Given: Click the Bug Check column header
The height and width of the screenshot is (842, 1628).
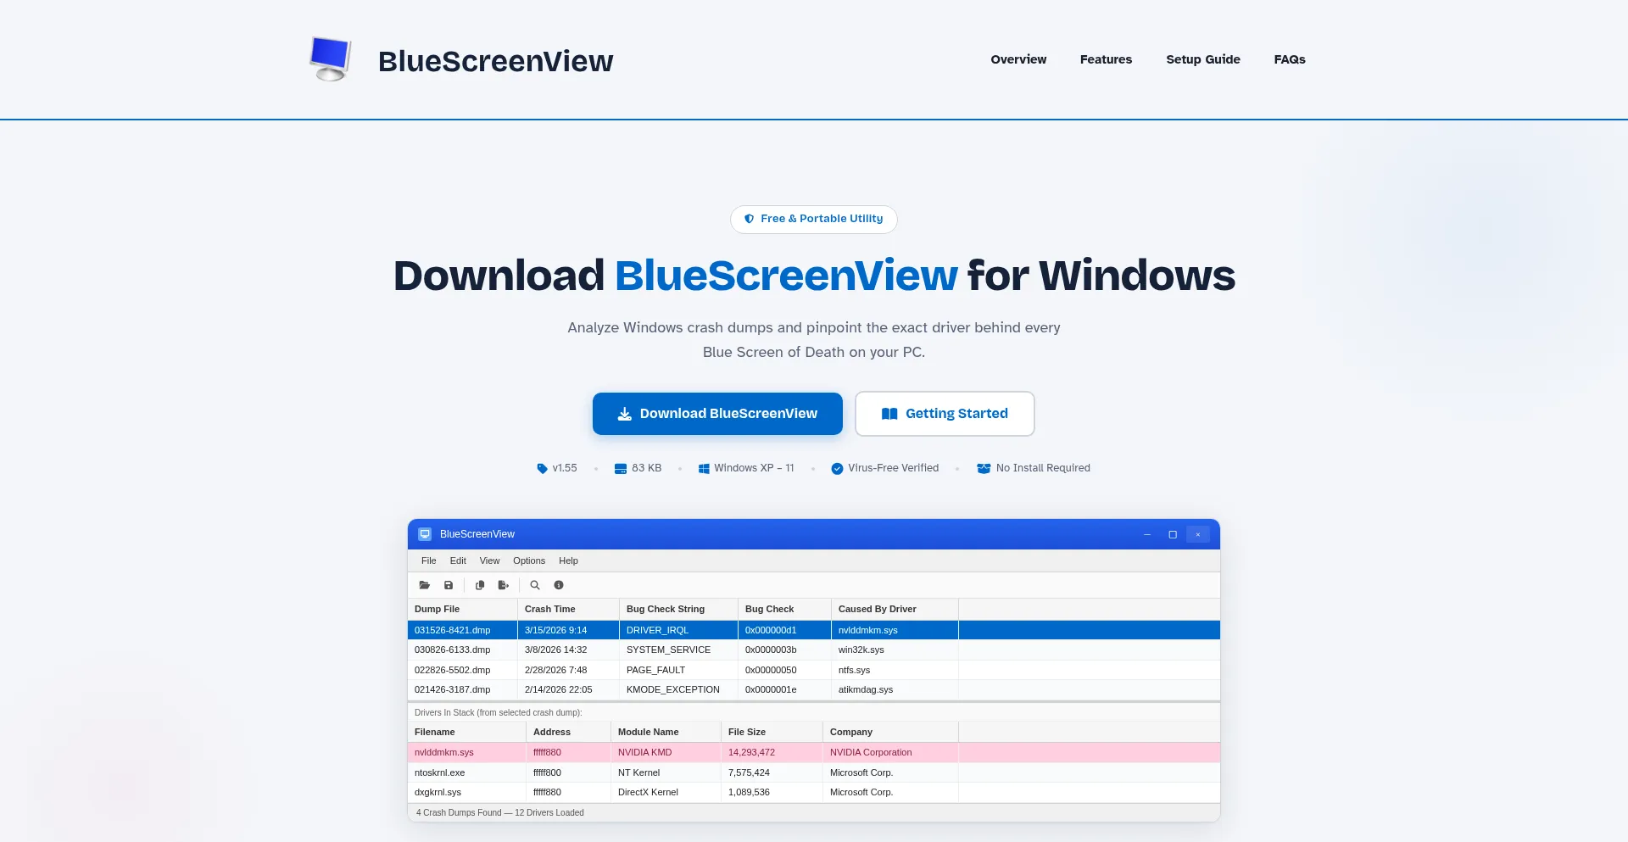Looking at the screenshot, I should 784,609.
